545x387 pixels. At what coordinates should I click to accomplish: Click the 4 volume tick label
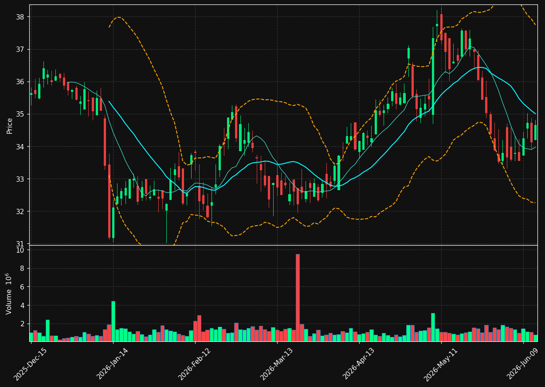(x=23, y=305)
